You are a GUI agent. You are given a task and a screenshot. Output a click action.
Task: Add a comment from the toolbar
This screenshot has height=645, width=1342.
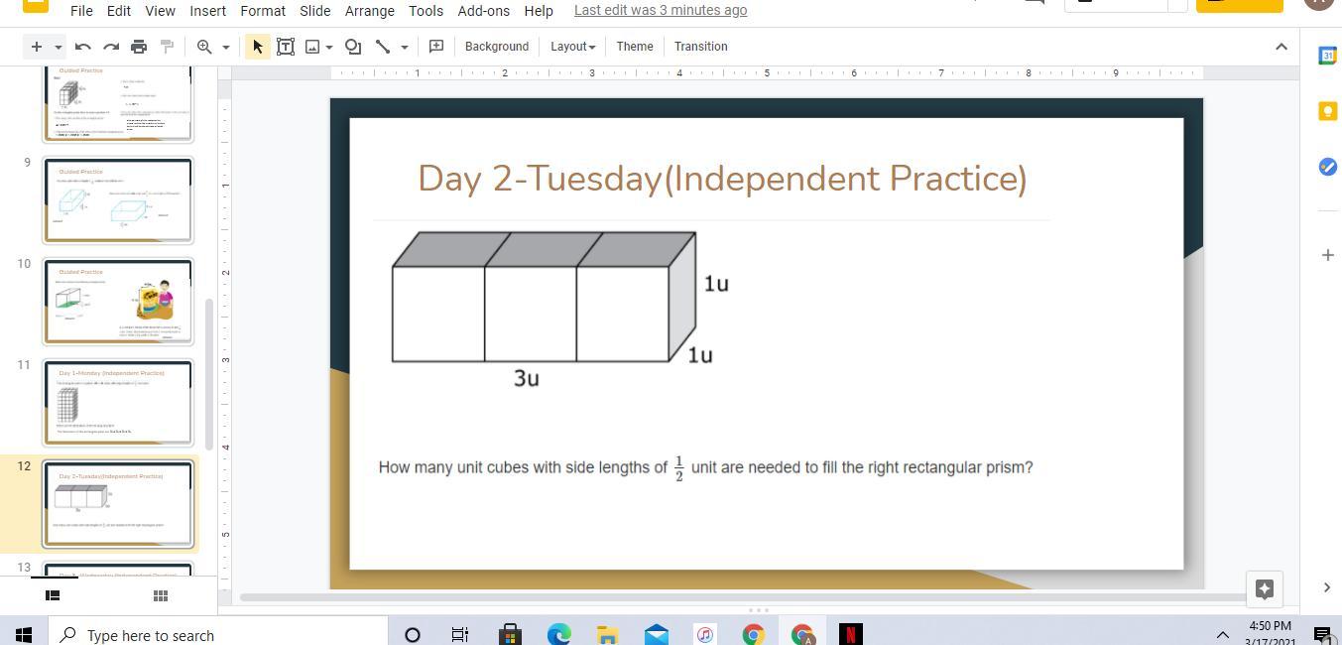435,47
